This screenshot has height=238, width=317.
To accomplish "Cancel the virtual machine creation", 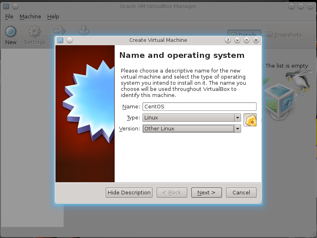I will tap(241, 193).
